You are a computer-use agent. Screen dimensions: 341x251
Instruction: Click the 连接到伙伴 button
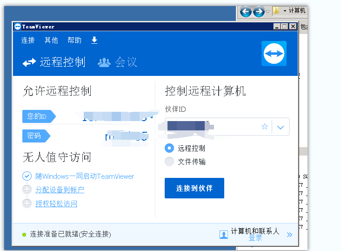click(194, 188)
